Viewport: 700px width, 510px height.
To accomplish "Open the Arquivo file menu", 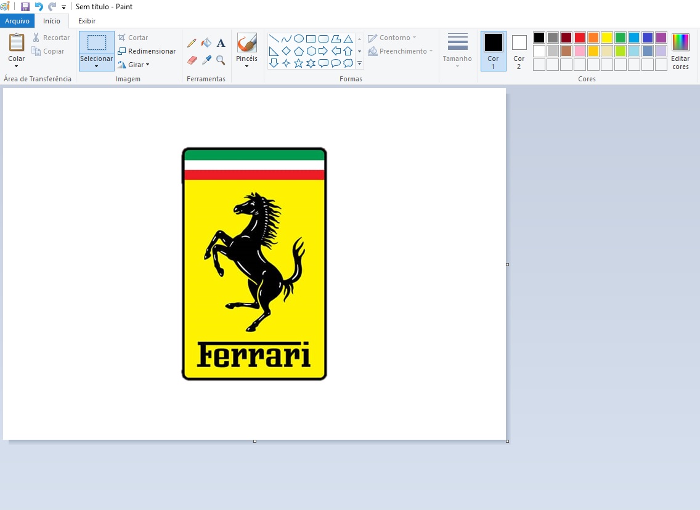I will [17, 21].
